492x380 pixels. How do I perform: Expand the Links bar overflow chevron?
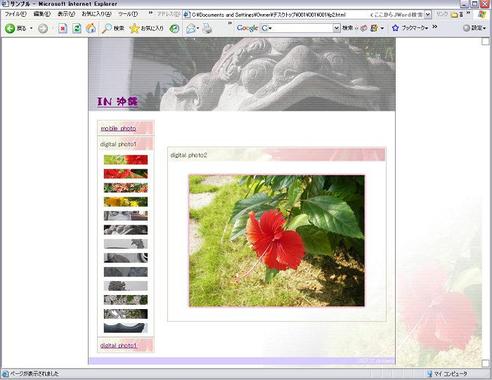tap(468, 13)
